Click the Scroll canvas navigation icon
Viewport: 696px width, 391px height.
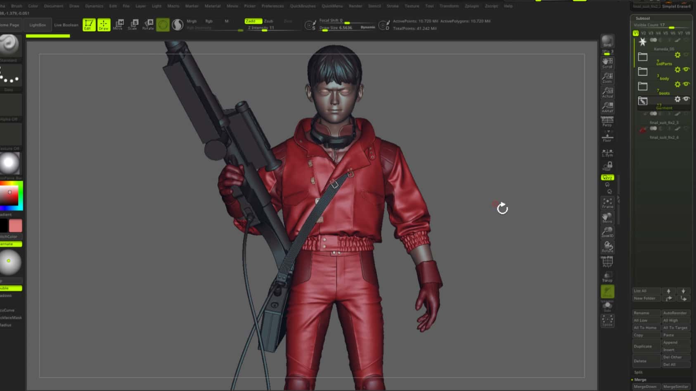coord(607,63)
